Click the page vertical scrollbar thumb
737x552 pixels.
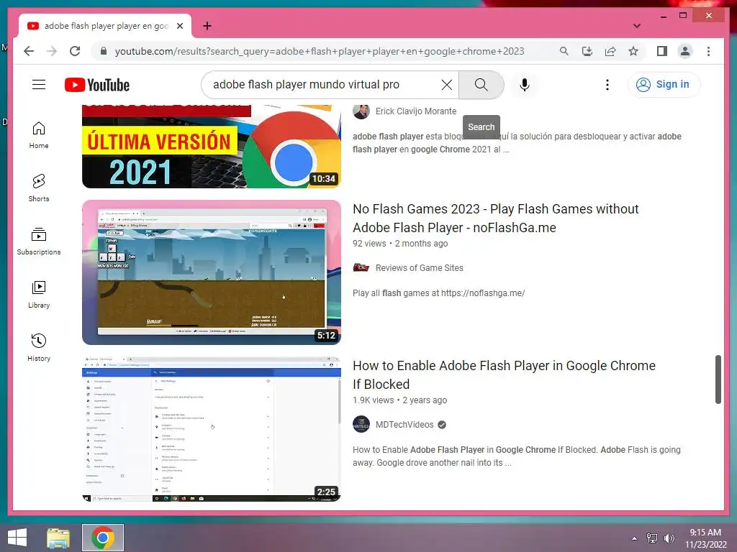pyautogui.click(x=718, y=379)
